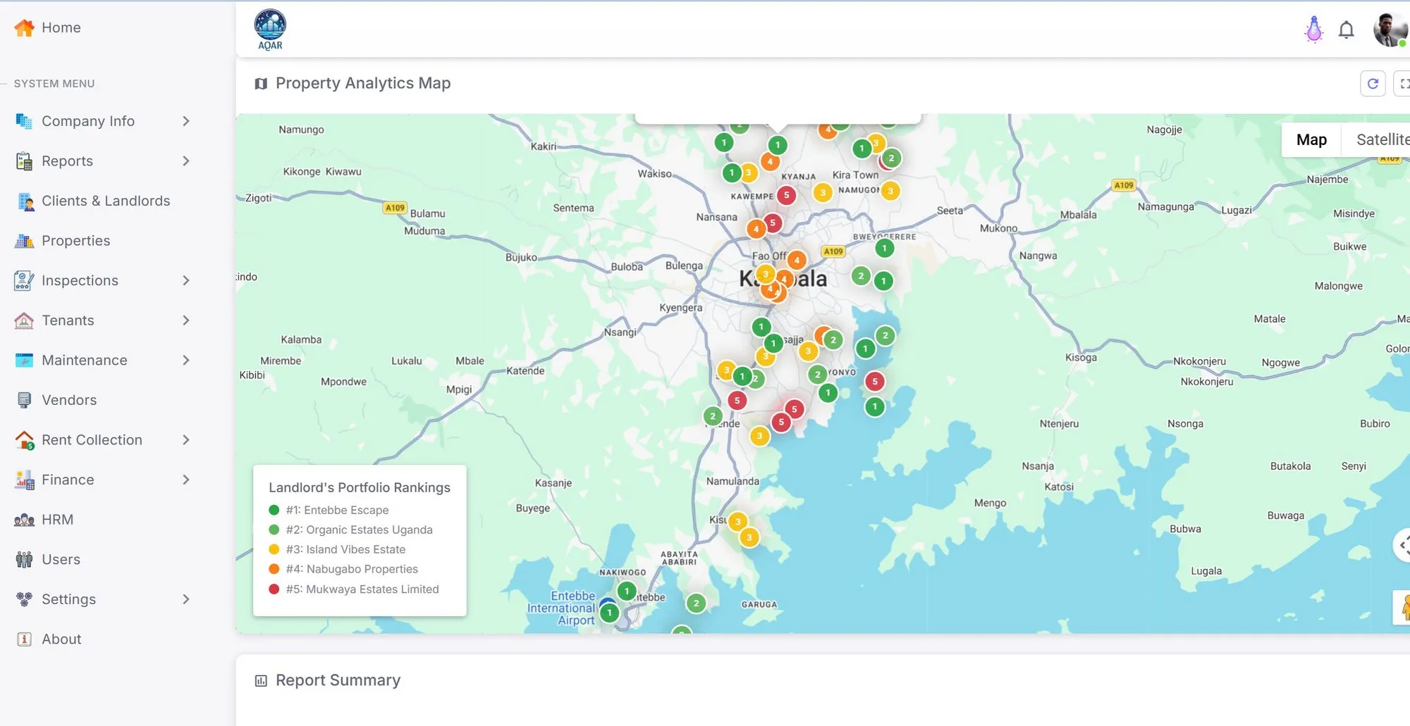Expand the Tenants submenu chevron
Viewport: 1410px width, 726px height.
pyautogui.click(x=186, y=320)
